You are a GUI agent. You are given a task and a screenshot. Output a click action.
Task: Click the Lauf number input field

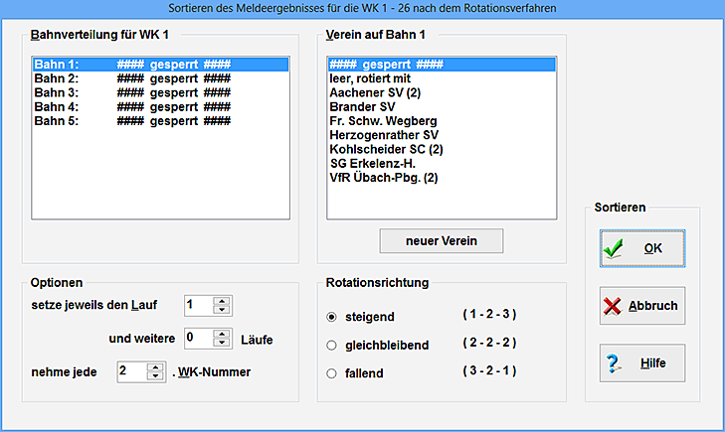tap(199, 305)
